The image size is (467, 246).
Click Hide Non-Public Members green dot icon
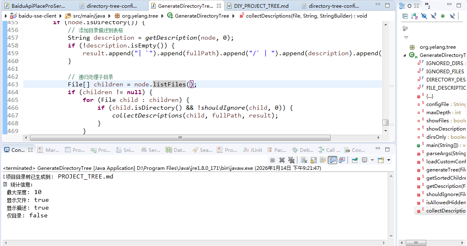pos(443,16)
